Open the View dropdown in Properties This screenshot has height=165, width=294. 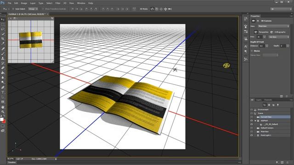click(x=274, y=26)
